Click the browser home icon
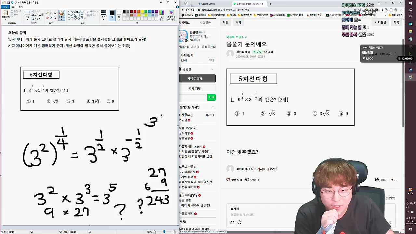 (192, 10)
